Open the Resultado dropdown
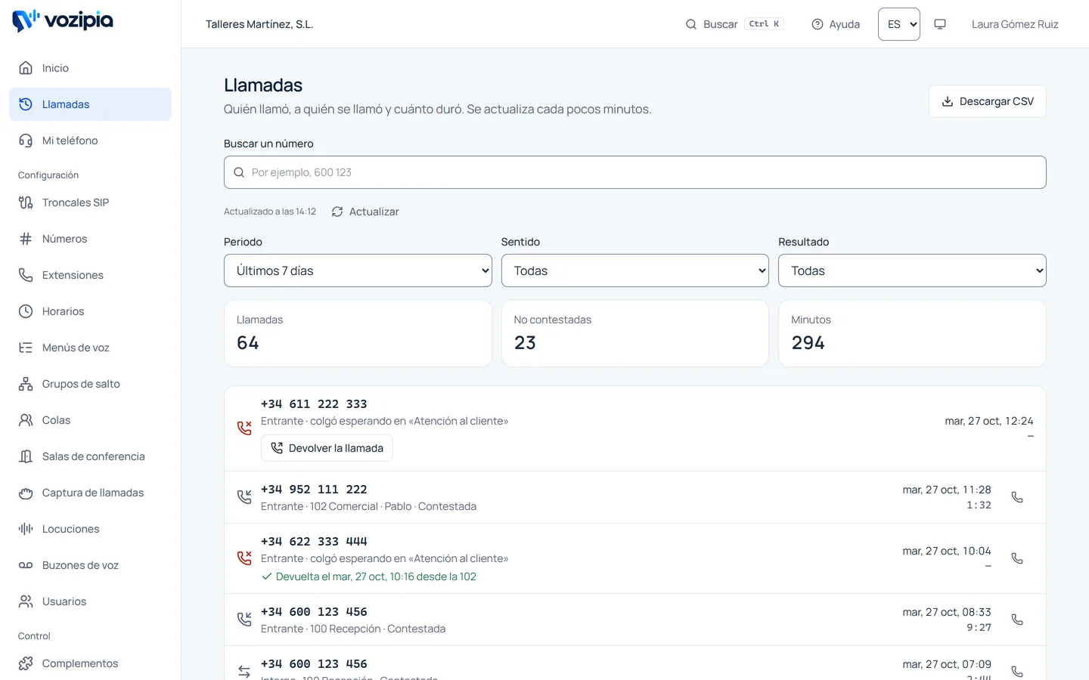This screenshot has height=680, width=1089. tap(912, 270)
